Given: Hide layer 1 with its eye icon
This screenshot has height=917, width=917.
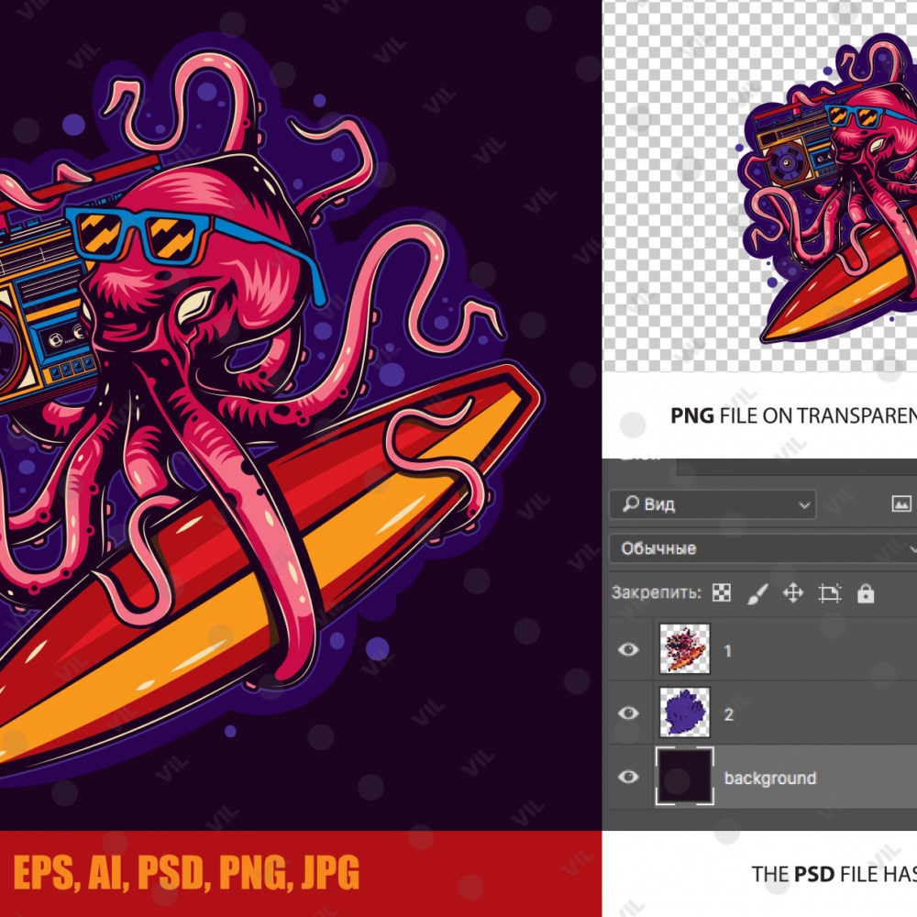Looking at the screenshot, I should pos(628,650).
